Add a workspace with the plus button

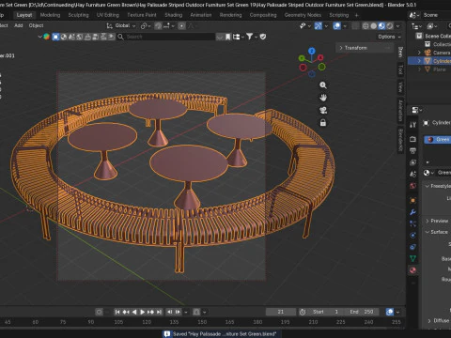click(x=356, y=15)
